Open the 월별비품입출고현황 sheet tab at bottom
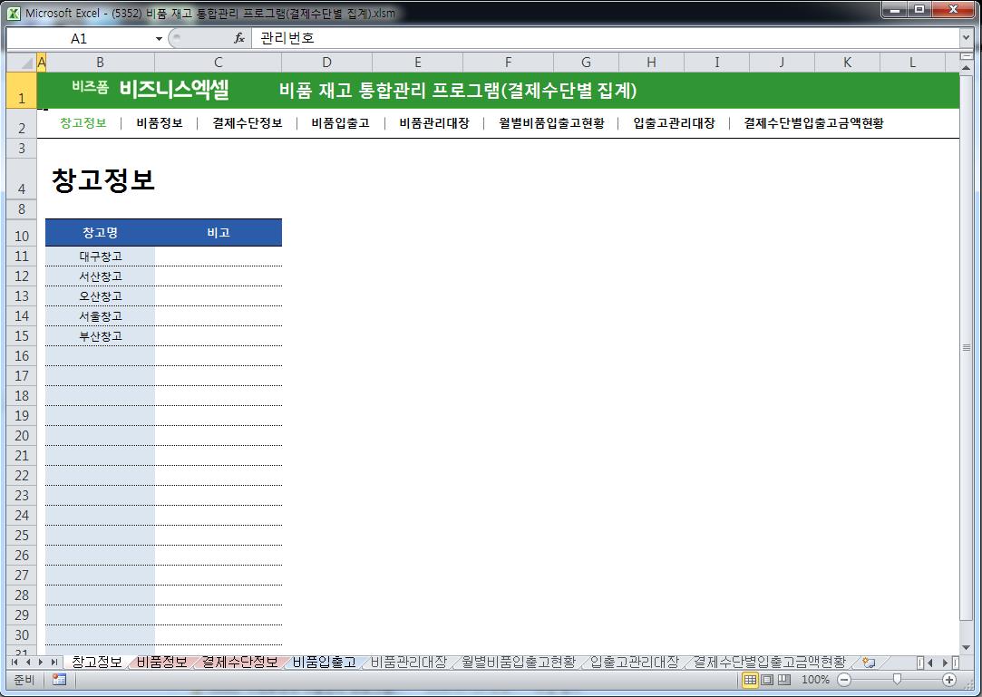This screenshot has width=982, height=697. pyautogui.click(x=519, y=662)
